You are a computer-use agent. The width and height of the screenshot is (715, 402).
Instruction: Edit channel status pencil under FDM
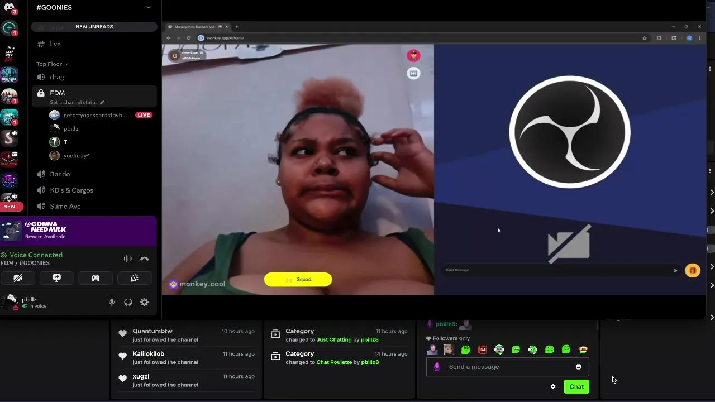[102, 102]
